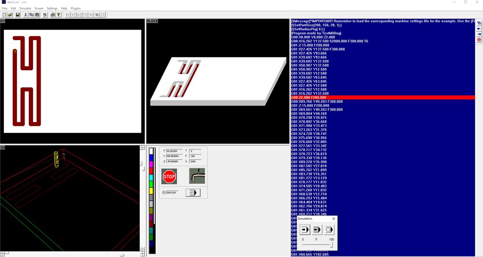483x257 pixels.
Task: Click the 3D view panel label
Action: click(x=2, y=148)
